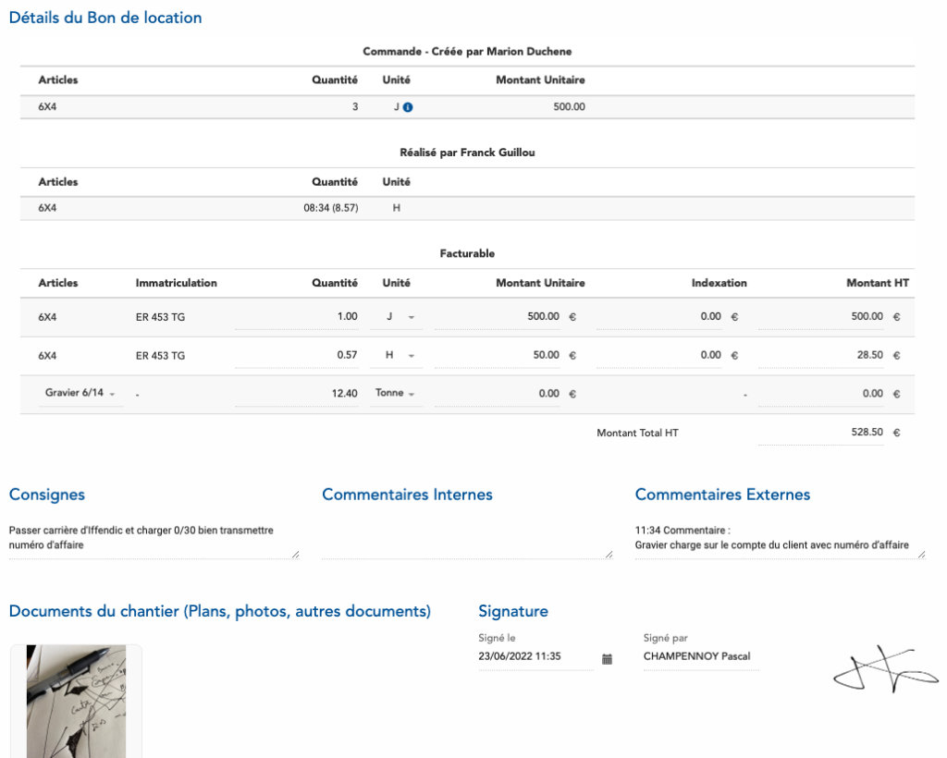Open the unit dropdown showing J
The image size is (947, 758).
399,316
